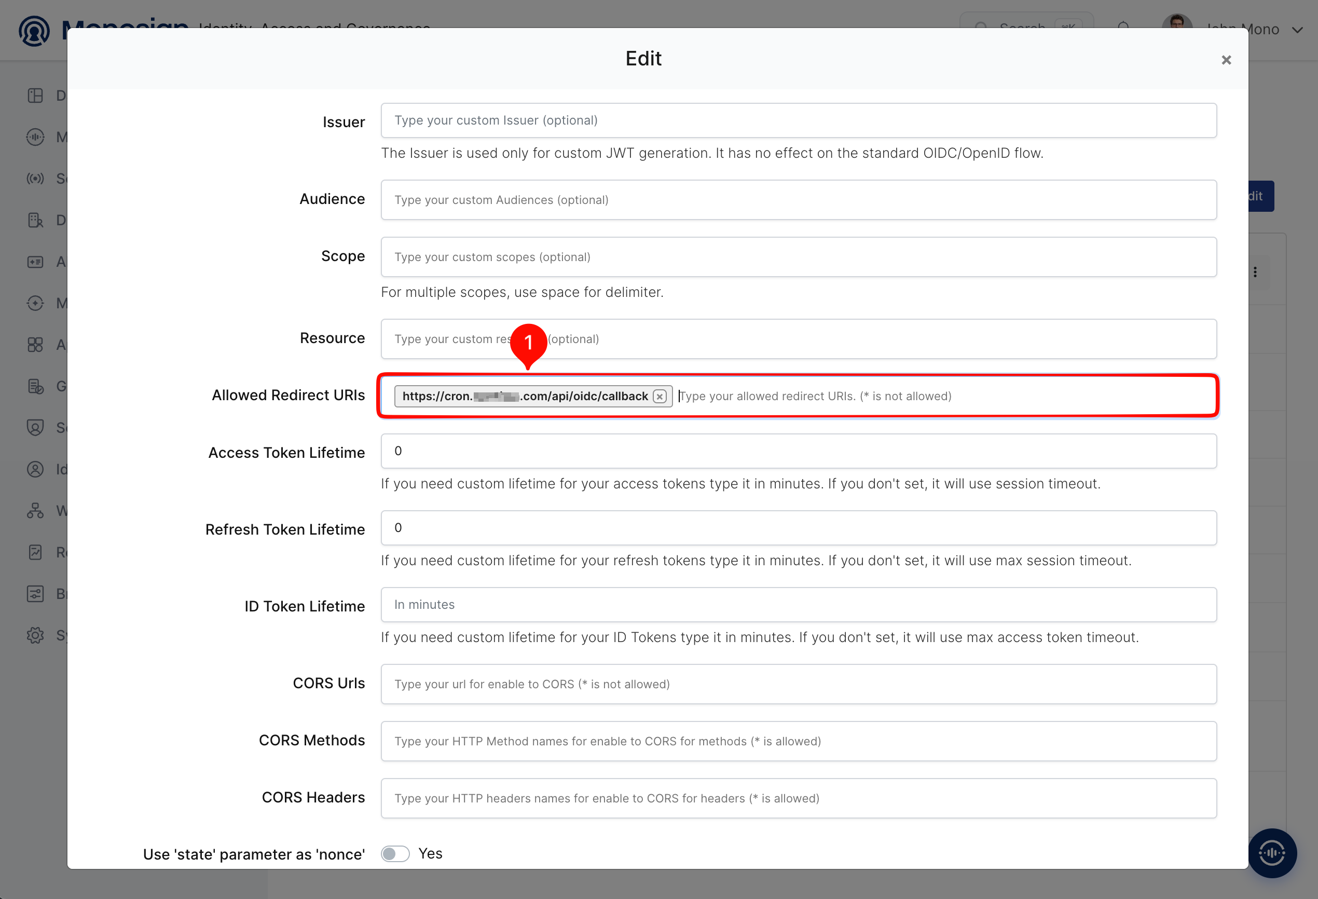The image size is (1318, 899).
Task: Click the sliders panel sidebar icon
Action: point(35,594)
